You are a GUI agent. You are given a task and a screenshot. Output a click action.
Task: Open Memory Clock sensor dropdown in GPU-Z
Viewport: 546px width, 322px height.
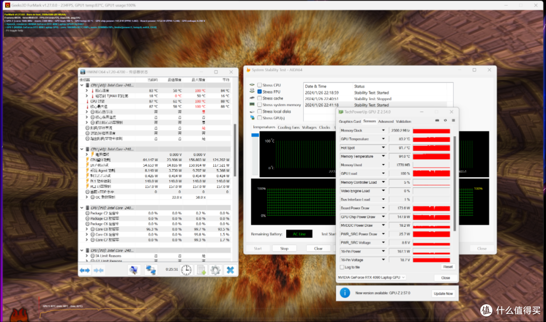click(383, 131)
